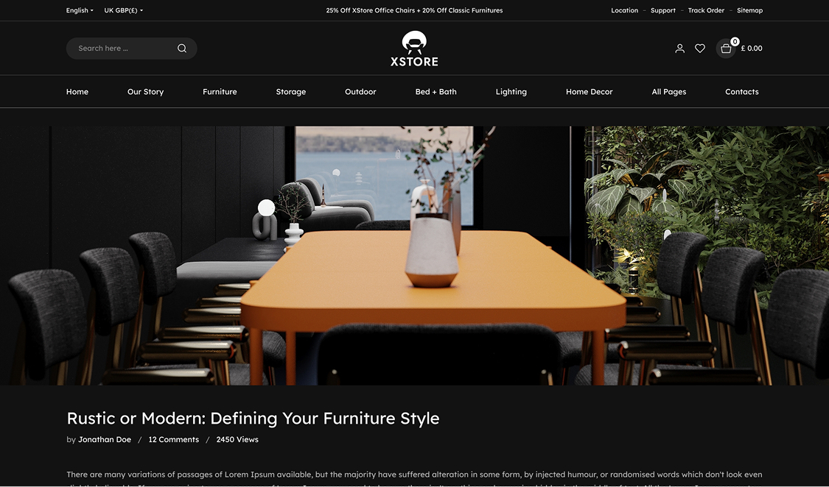Select Bed + Bath in navigation
829x487 pixels.
(436, 92)
